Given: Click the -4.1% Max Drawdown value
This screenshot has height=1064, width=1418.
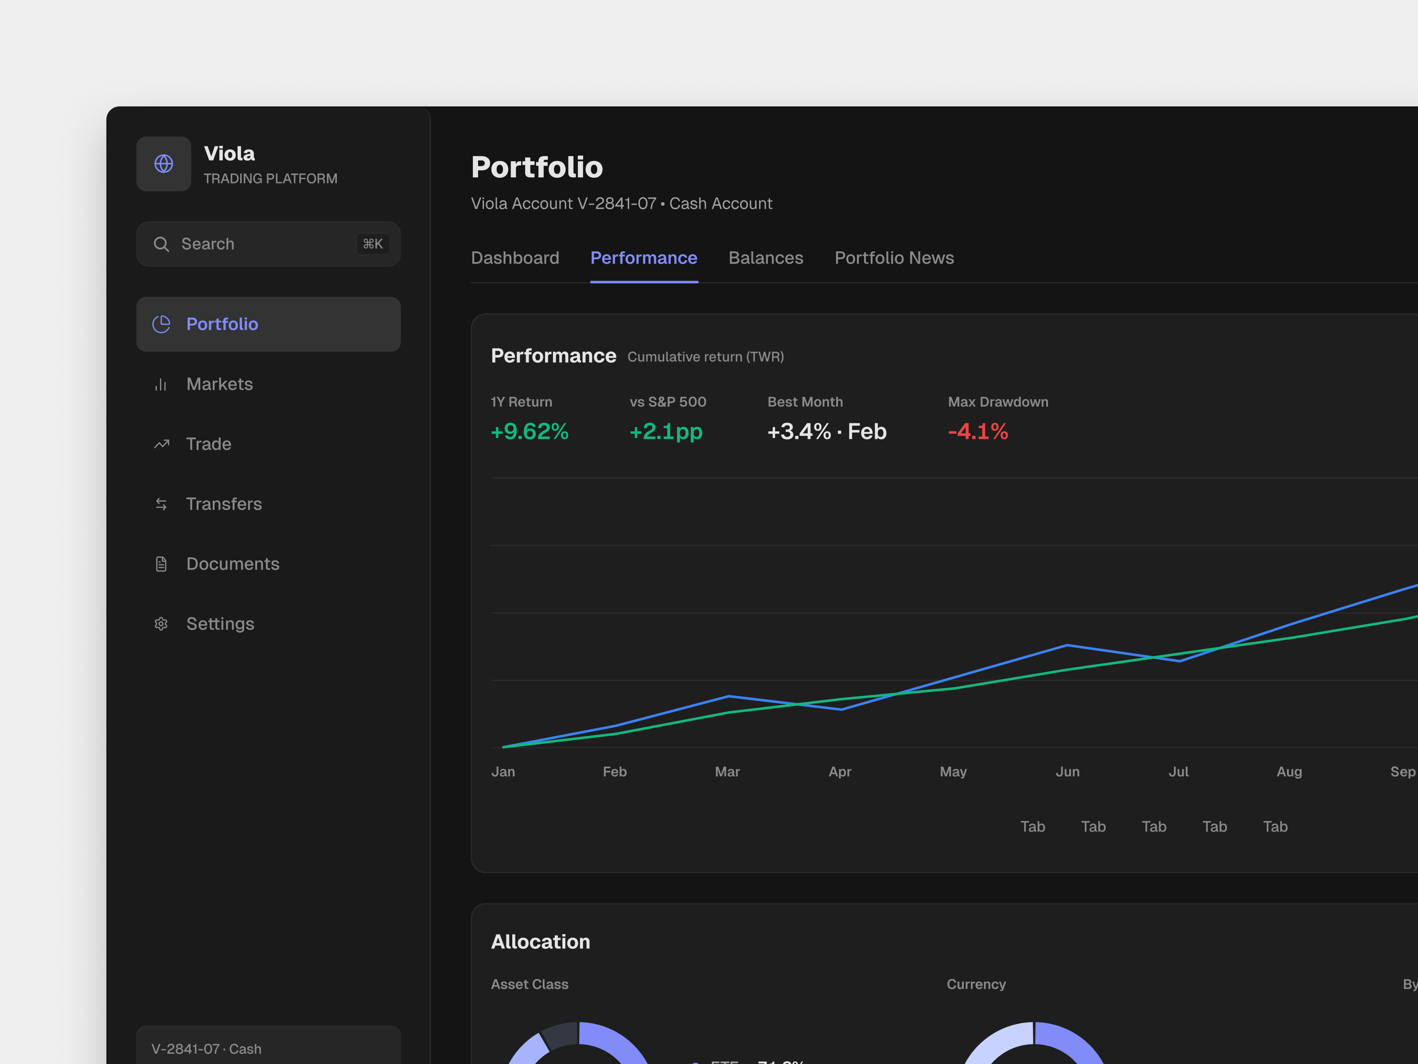Looking at the screenshot, I should click(x=978, y=432).
